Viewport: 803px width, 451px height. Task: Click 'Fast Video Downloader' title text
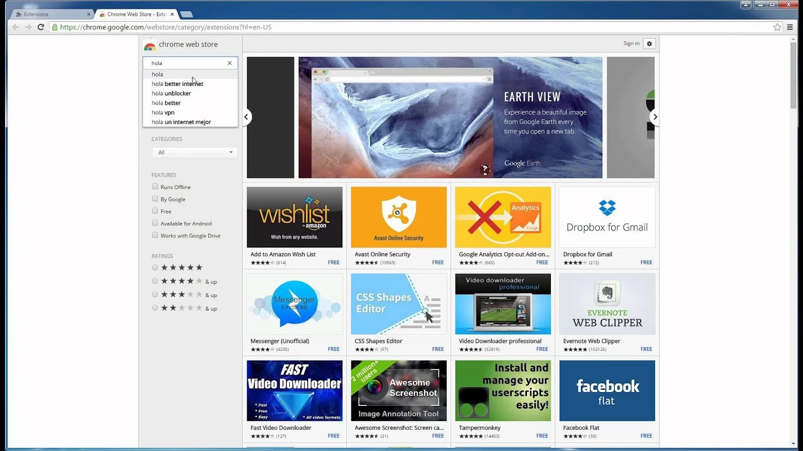click(281, 428)
